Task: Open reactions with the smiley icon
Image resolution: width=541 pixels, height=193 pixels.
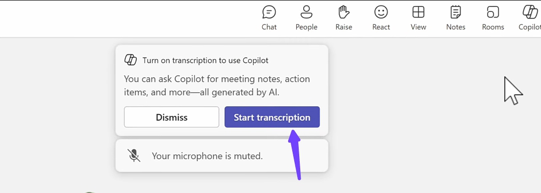Action: [x=381, y=12]
